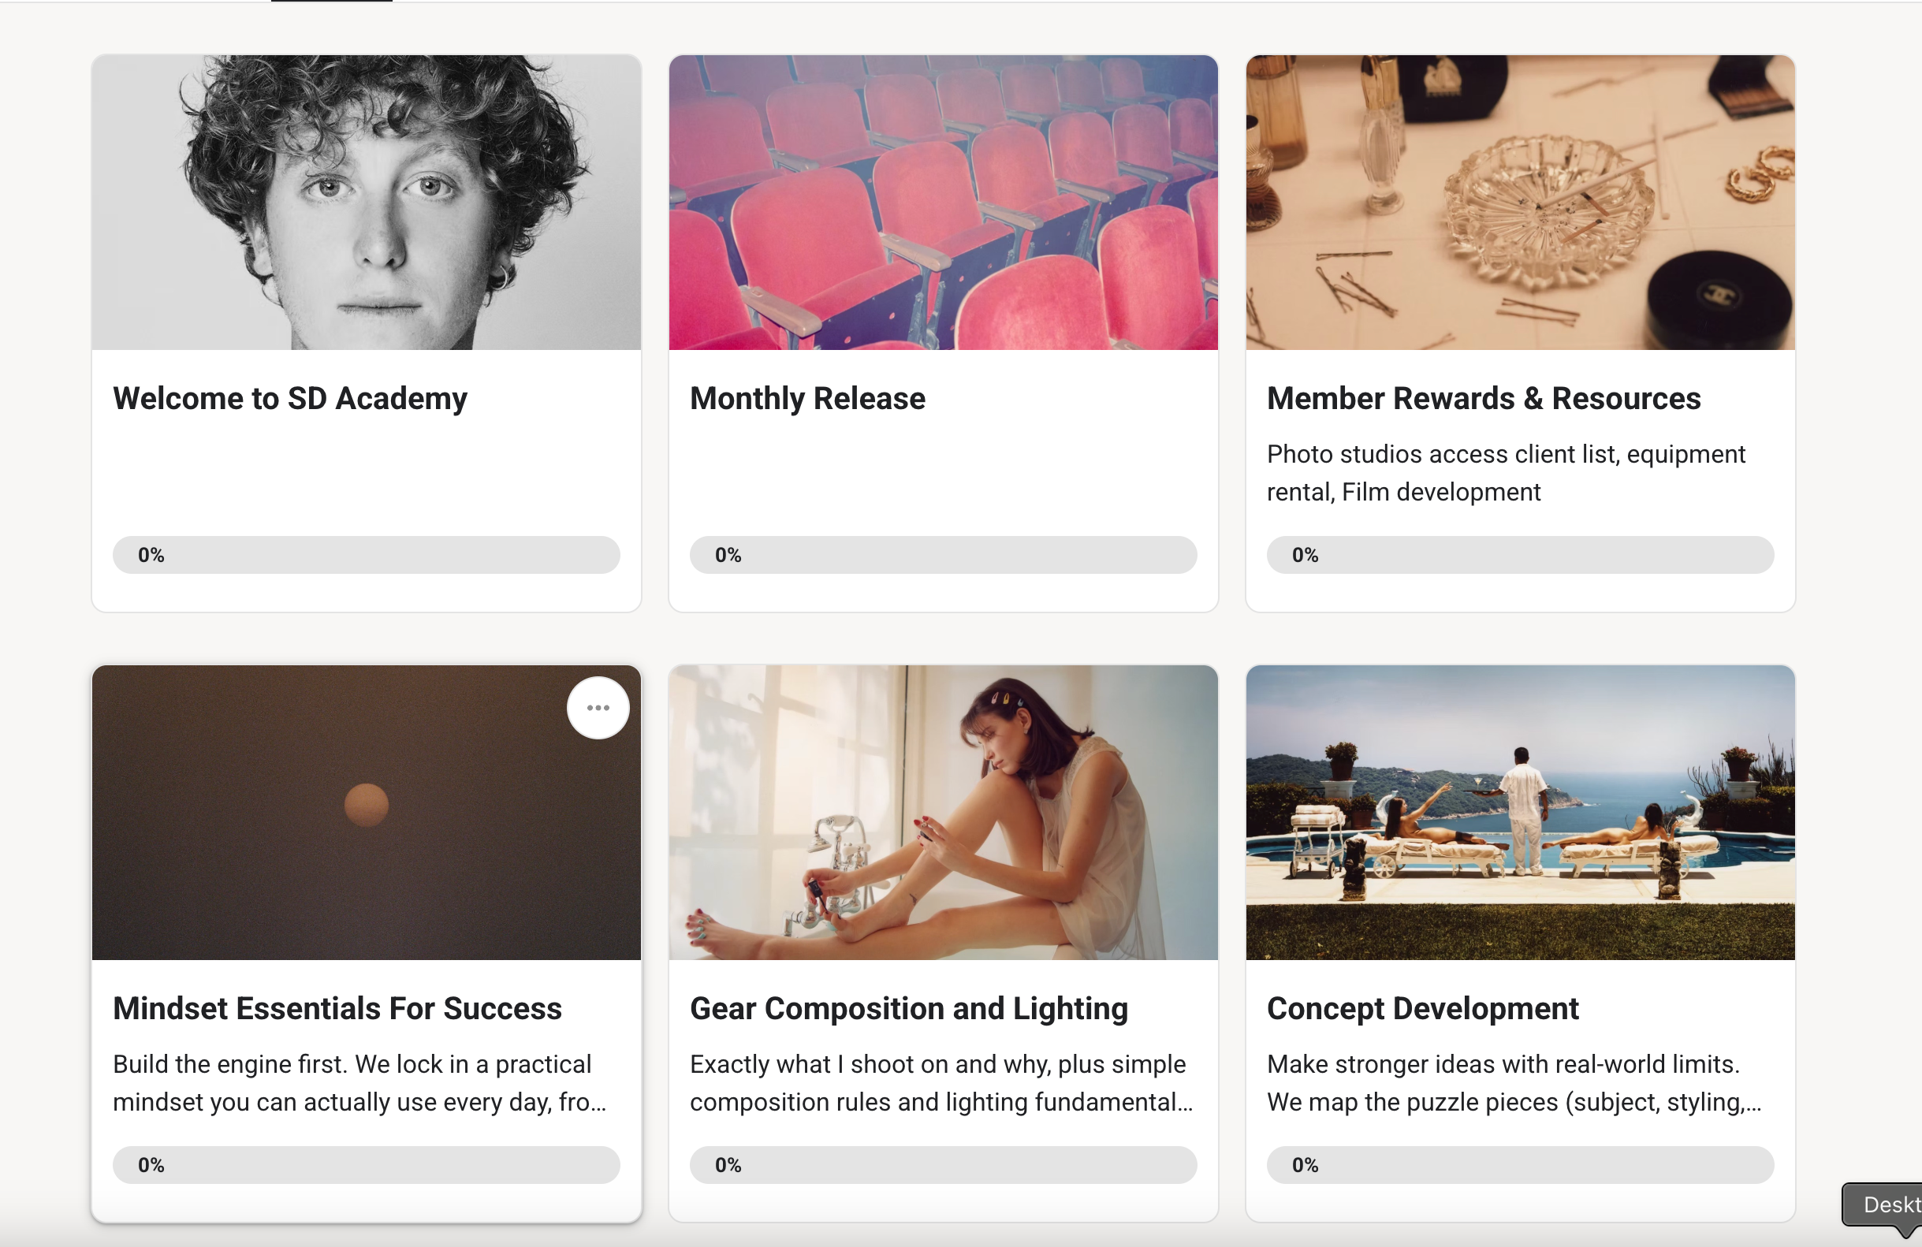
Task: Click the poolside Concept Development cover photo
Action: [1520, 816]
